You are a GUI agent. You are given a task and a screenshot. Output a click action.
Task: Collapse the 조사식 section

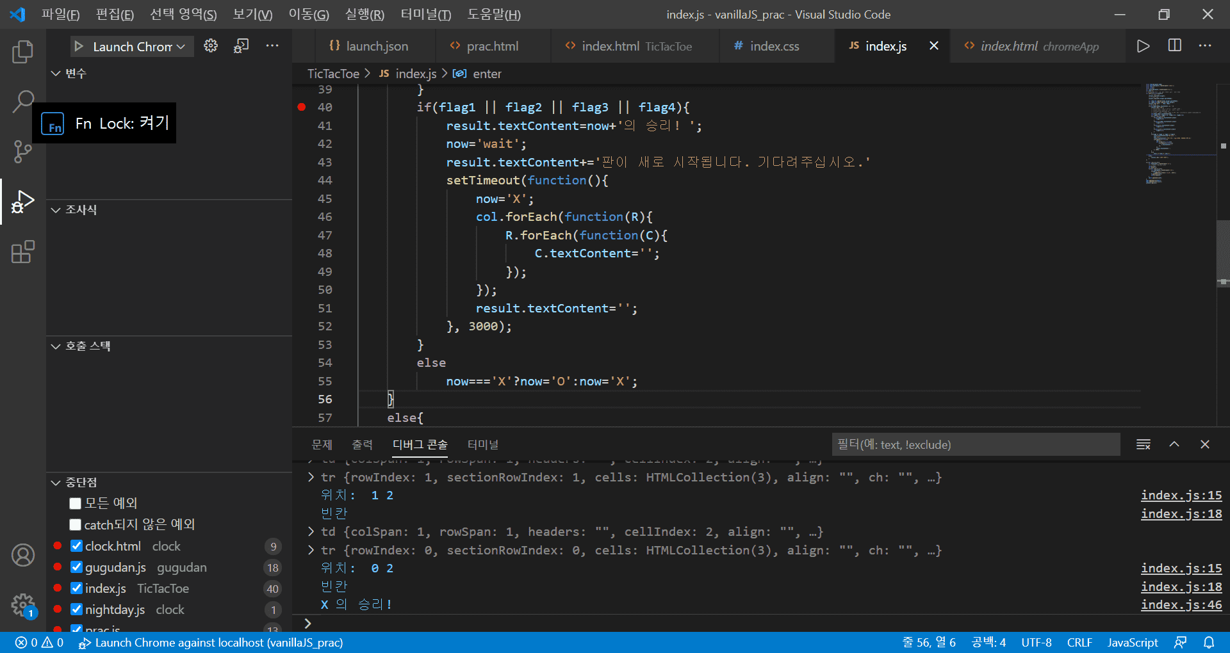point(56,210)
